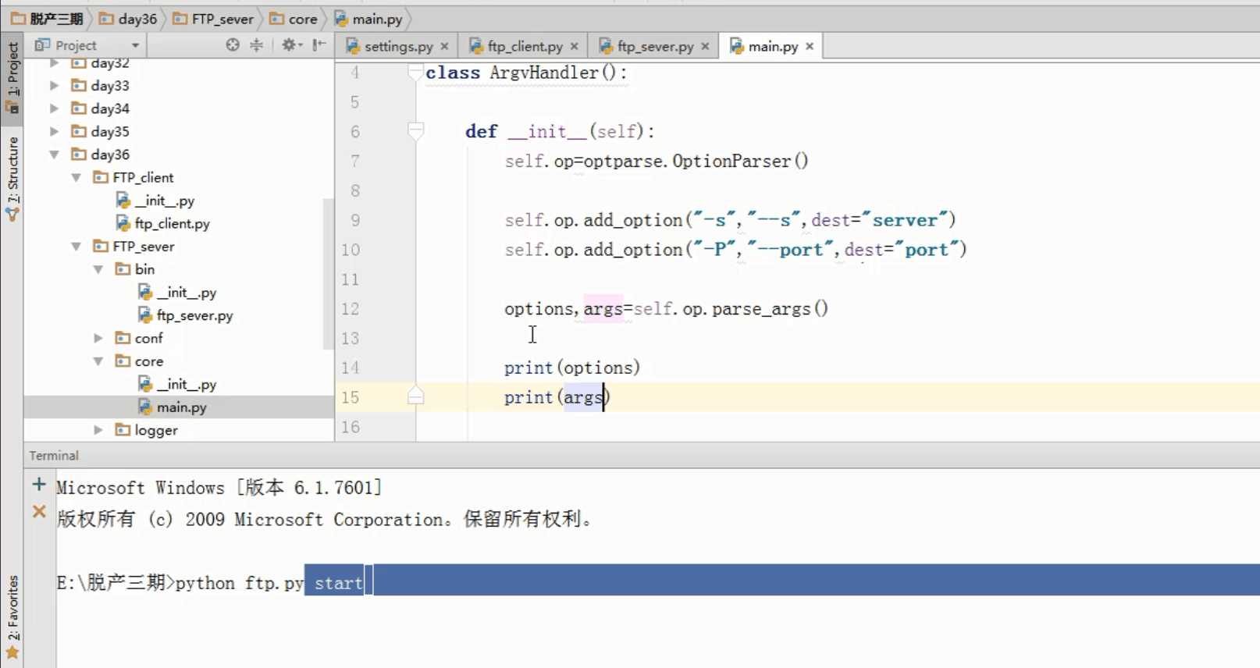Click parse_args in line 12
The height and width of the screenshot is (668, 1260).
point(761,309)
